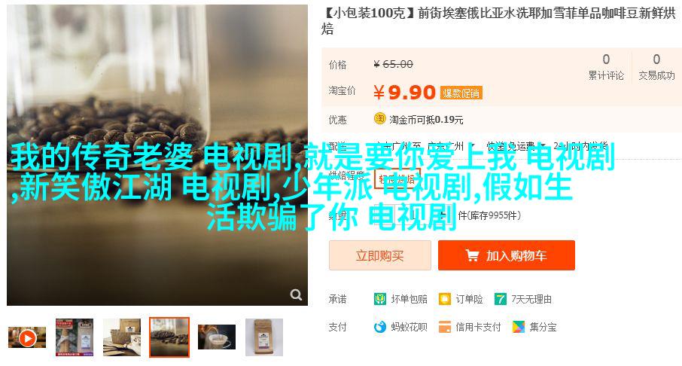Open the 累计评论 reviews count
Viewport: 682px width, 366px height.
pyautogui.click(x=606, y=66)
